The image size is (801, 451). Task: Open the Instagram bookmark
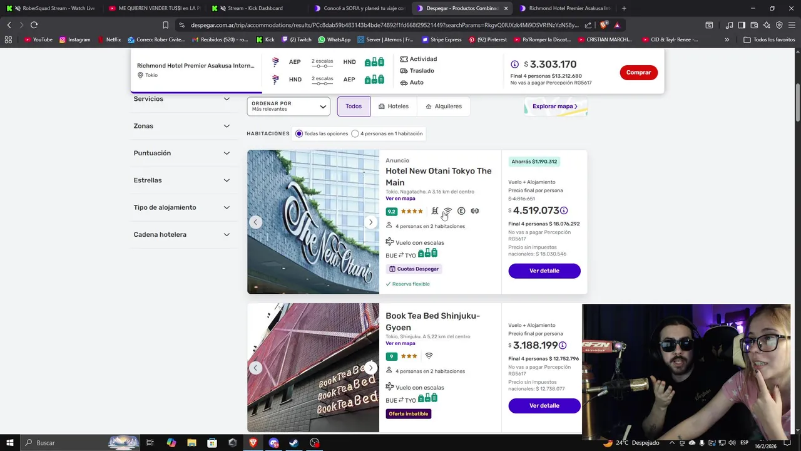(74, 39)
